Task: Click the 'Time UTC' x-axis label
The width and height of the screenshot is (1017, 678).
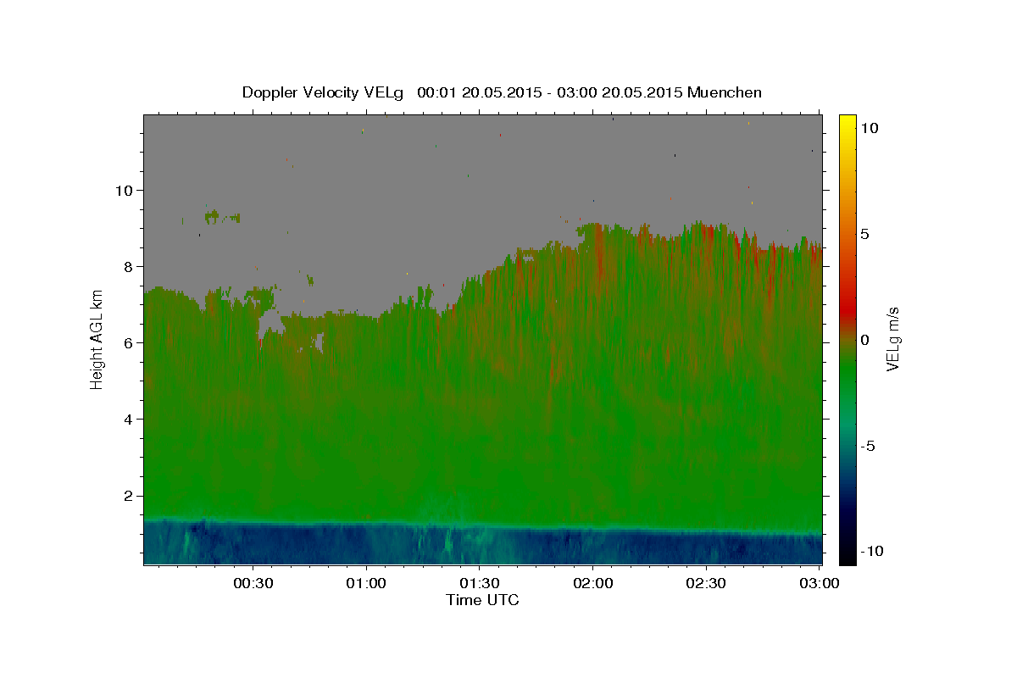Action: coord(482,600)
